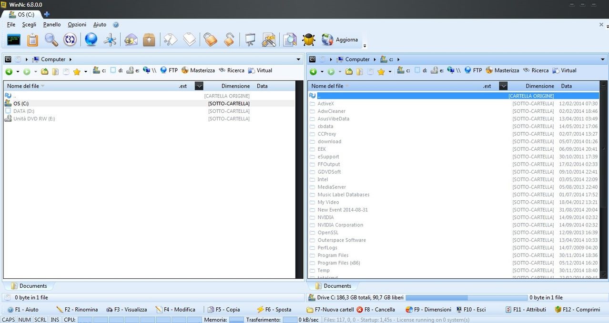Image resolution: width=609 pixels, height=323 pixels.
Task: Click Masterizza in the left panel
Action: 198,70
